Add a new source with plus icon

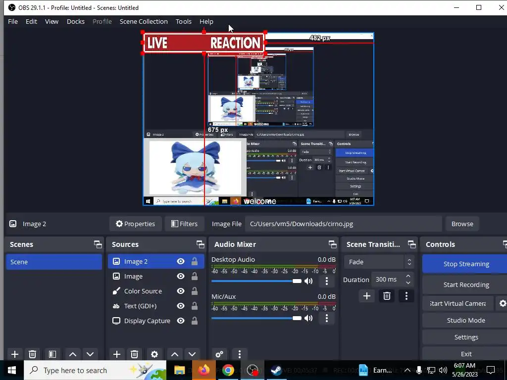tap(117, 354)
